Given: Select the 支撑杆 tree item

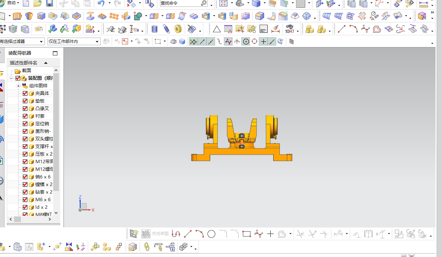Looking at the screenshot, I should tap(44, 147).
